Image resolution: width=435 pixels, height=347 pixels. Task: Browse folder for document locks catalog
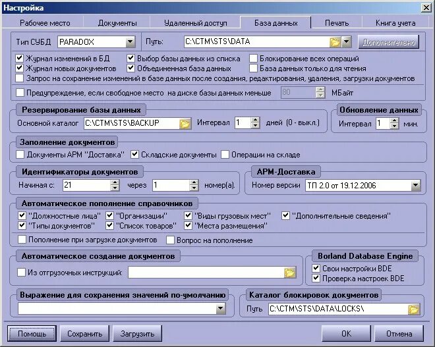pos(413,309)
